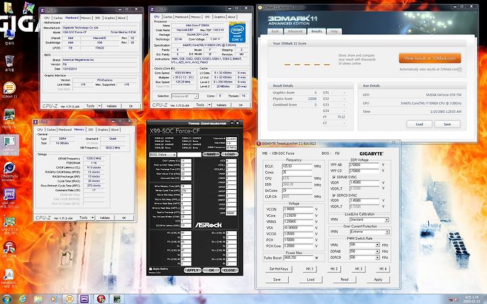Click Save button in 3DMark Run Details

click(447, 124)
